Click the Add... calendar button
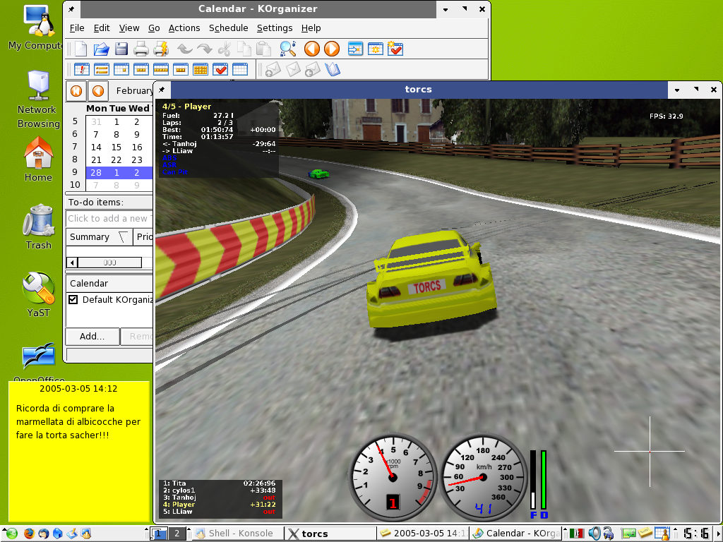The width and height of the screenshot is (723, 542). [92, 336]
